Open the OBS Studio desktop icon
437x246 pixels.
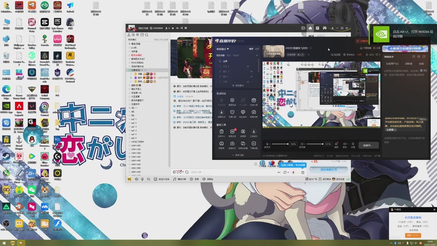[x=6, y=225]
